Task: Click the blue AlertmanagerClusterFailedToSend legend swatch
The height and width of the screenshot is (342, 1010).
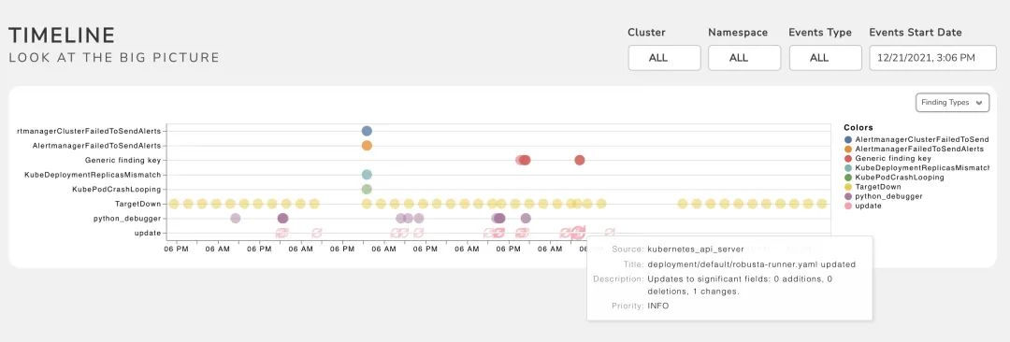Action: pos(847,139)
